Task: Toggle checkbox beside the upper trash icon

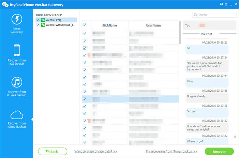Action: coord(84,55)
